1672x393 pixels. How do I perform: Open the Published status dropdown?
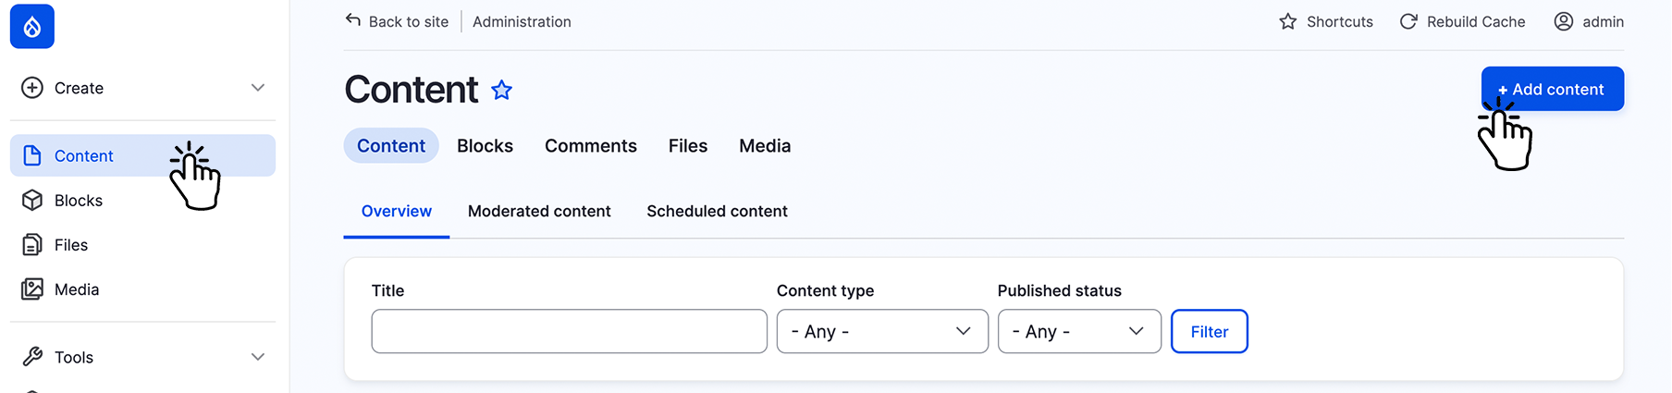point(1078,331)
